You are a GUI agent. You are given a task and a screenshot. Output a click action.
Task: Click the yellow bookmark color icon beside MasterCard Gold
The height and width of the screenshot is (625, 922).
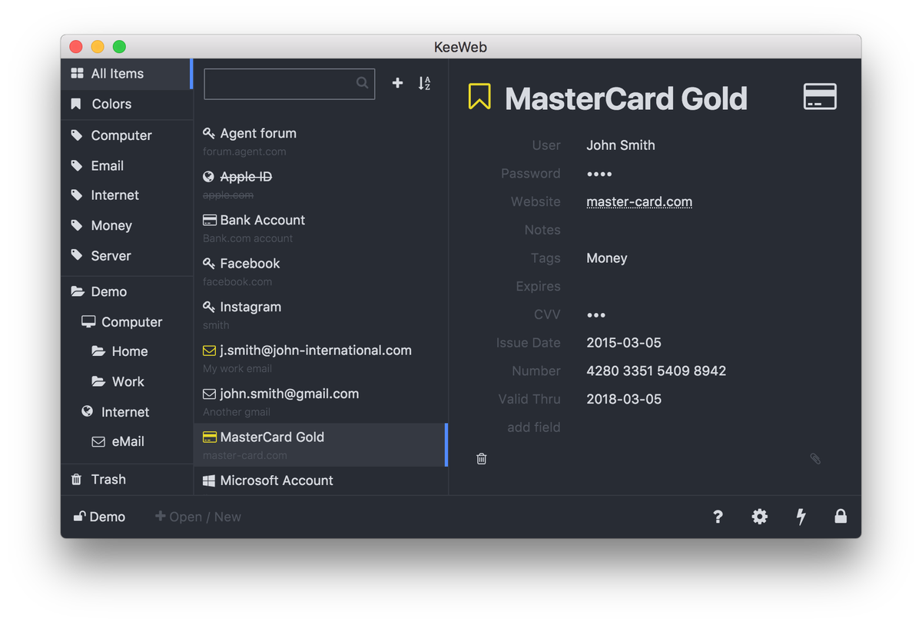pyautogui.click(x=479, y=96)
